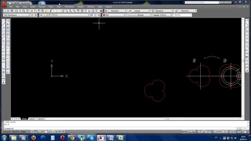Click the Plot printer icon on Standard toolbar
The width and height of the screenshot is (251, 141).
[x=16, y=11]
